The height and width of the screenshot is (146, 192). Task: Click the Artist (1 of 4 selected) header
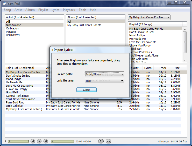(34, 17)
